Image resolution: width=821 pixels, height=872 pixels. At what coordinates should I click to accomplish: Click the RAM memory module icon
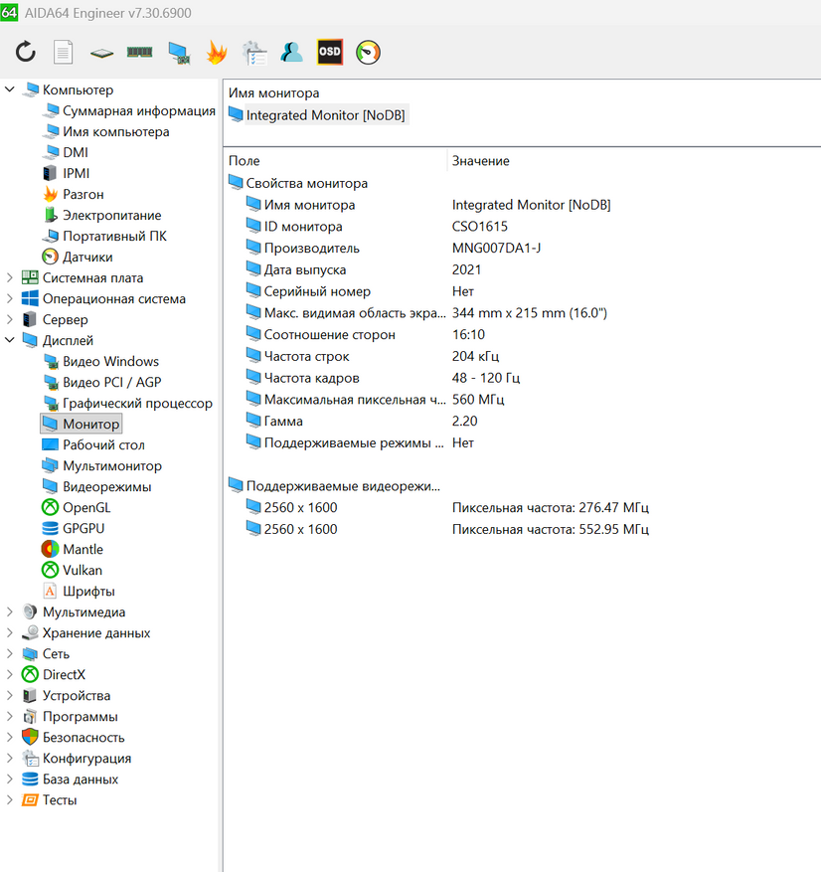(139, 53)
